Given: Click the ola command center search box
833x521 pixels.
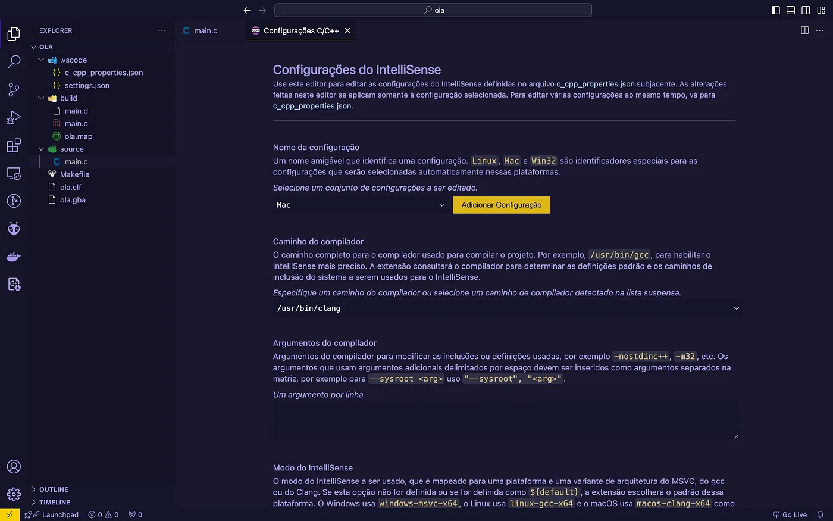Looking at the screenshot, I should point(433,10).
